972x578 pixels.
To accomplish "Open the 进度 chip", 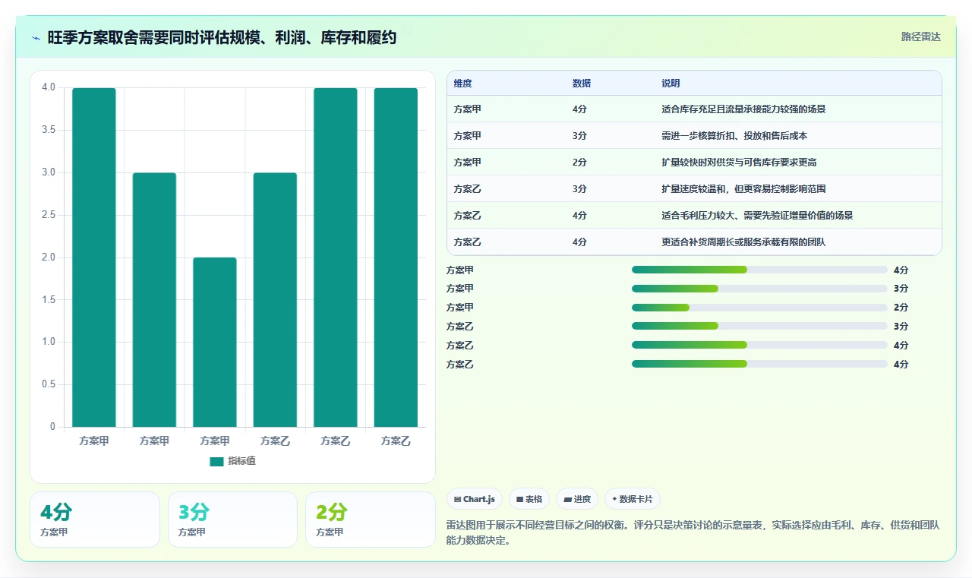I will point(577,499).
